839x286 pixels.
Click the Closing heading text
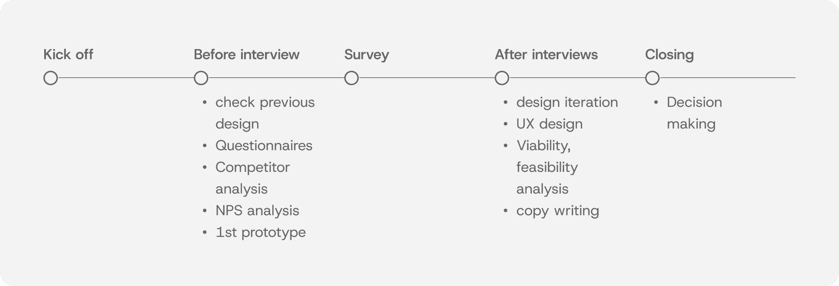[669, 55]
